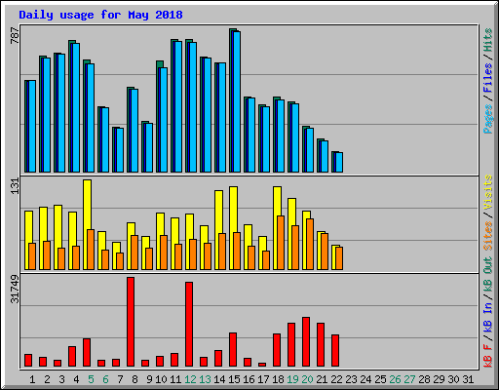Click the yellow visits bar for day 18
This screenshot has height=390, width=499.
(277, 202)
